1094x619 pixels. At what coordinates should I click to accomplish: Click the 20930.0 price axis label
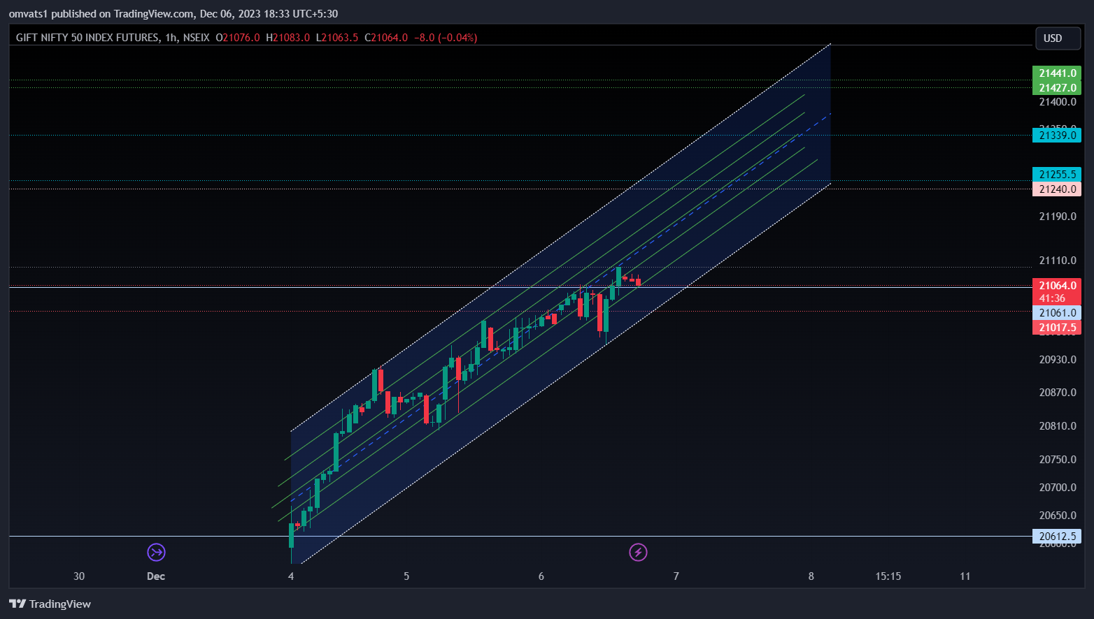[x=1058, y=360]
